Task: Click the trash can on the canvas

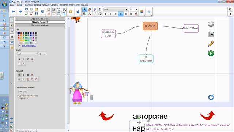Action: tap(91, 98)
